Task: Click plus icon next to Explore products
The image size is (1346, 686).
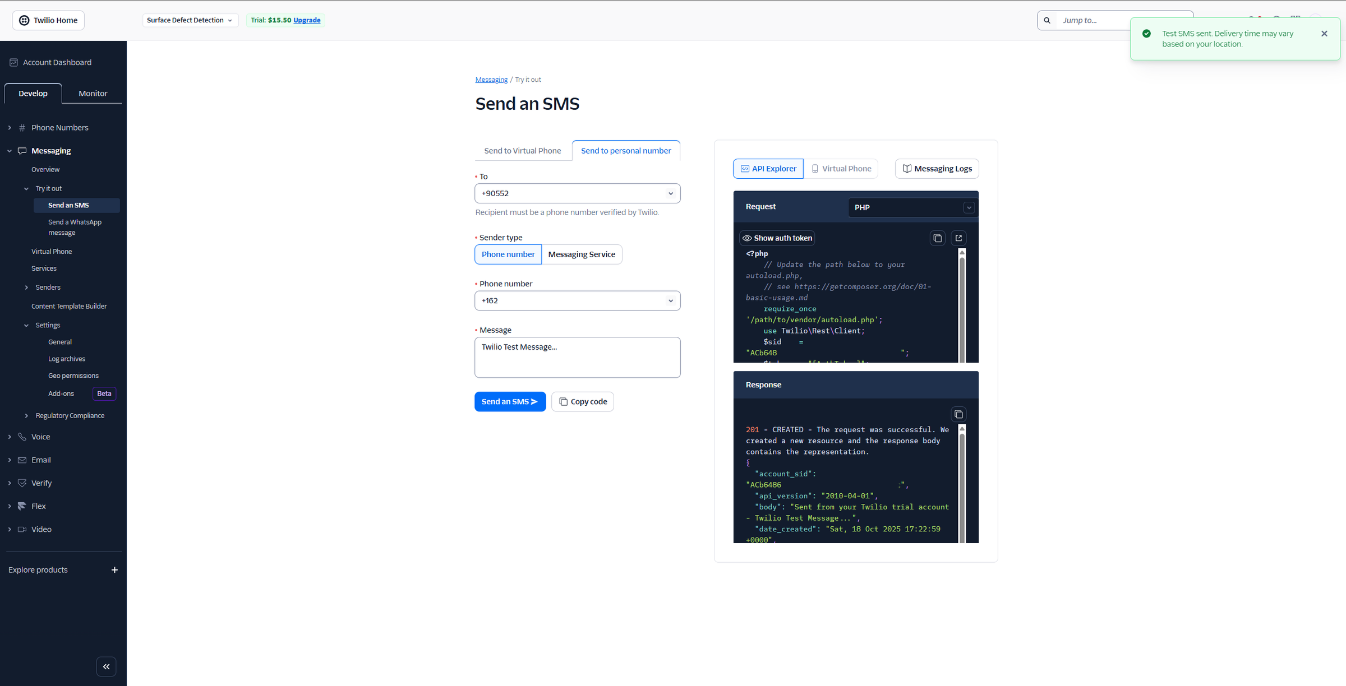Action: click(x=114, y=570)
